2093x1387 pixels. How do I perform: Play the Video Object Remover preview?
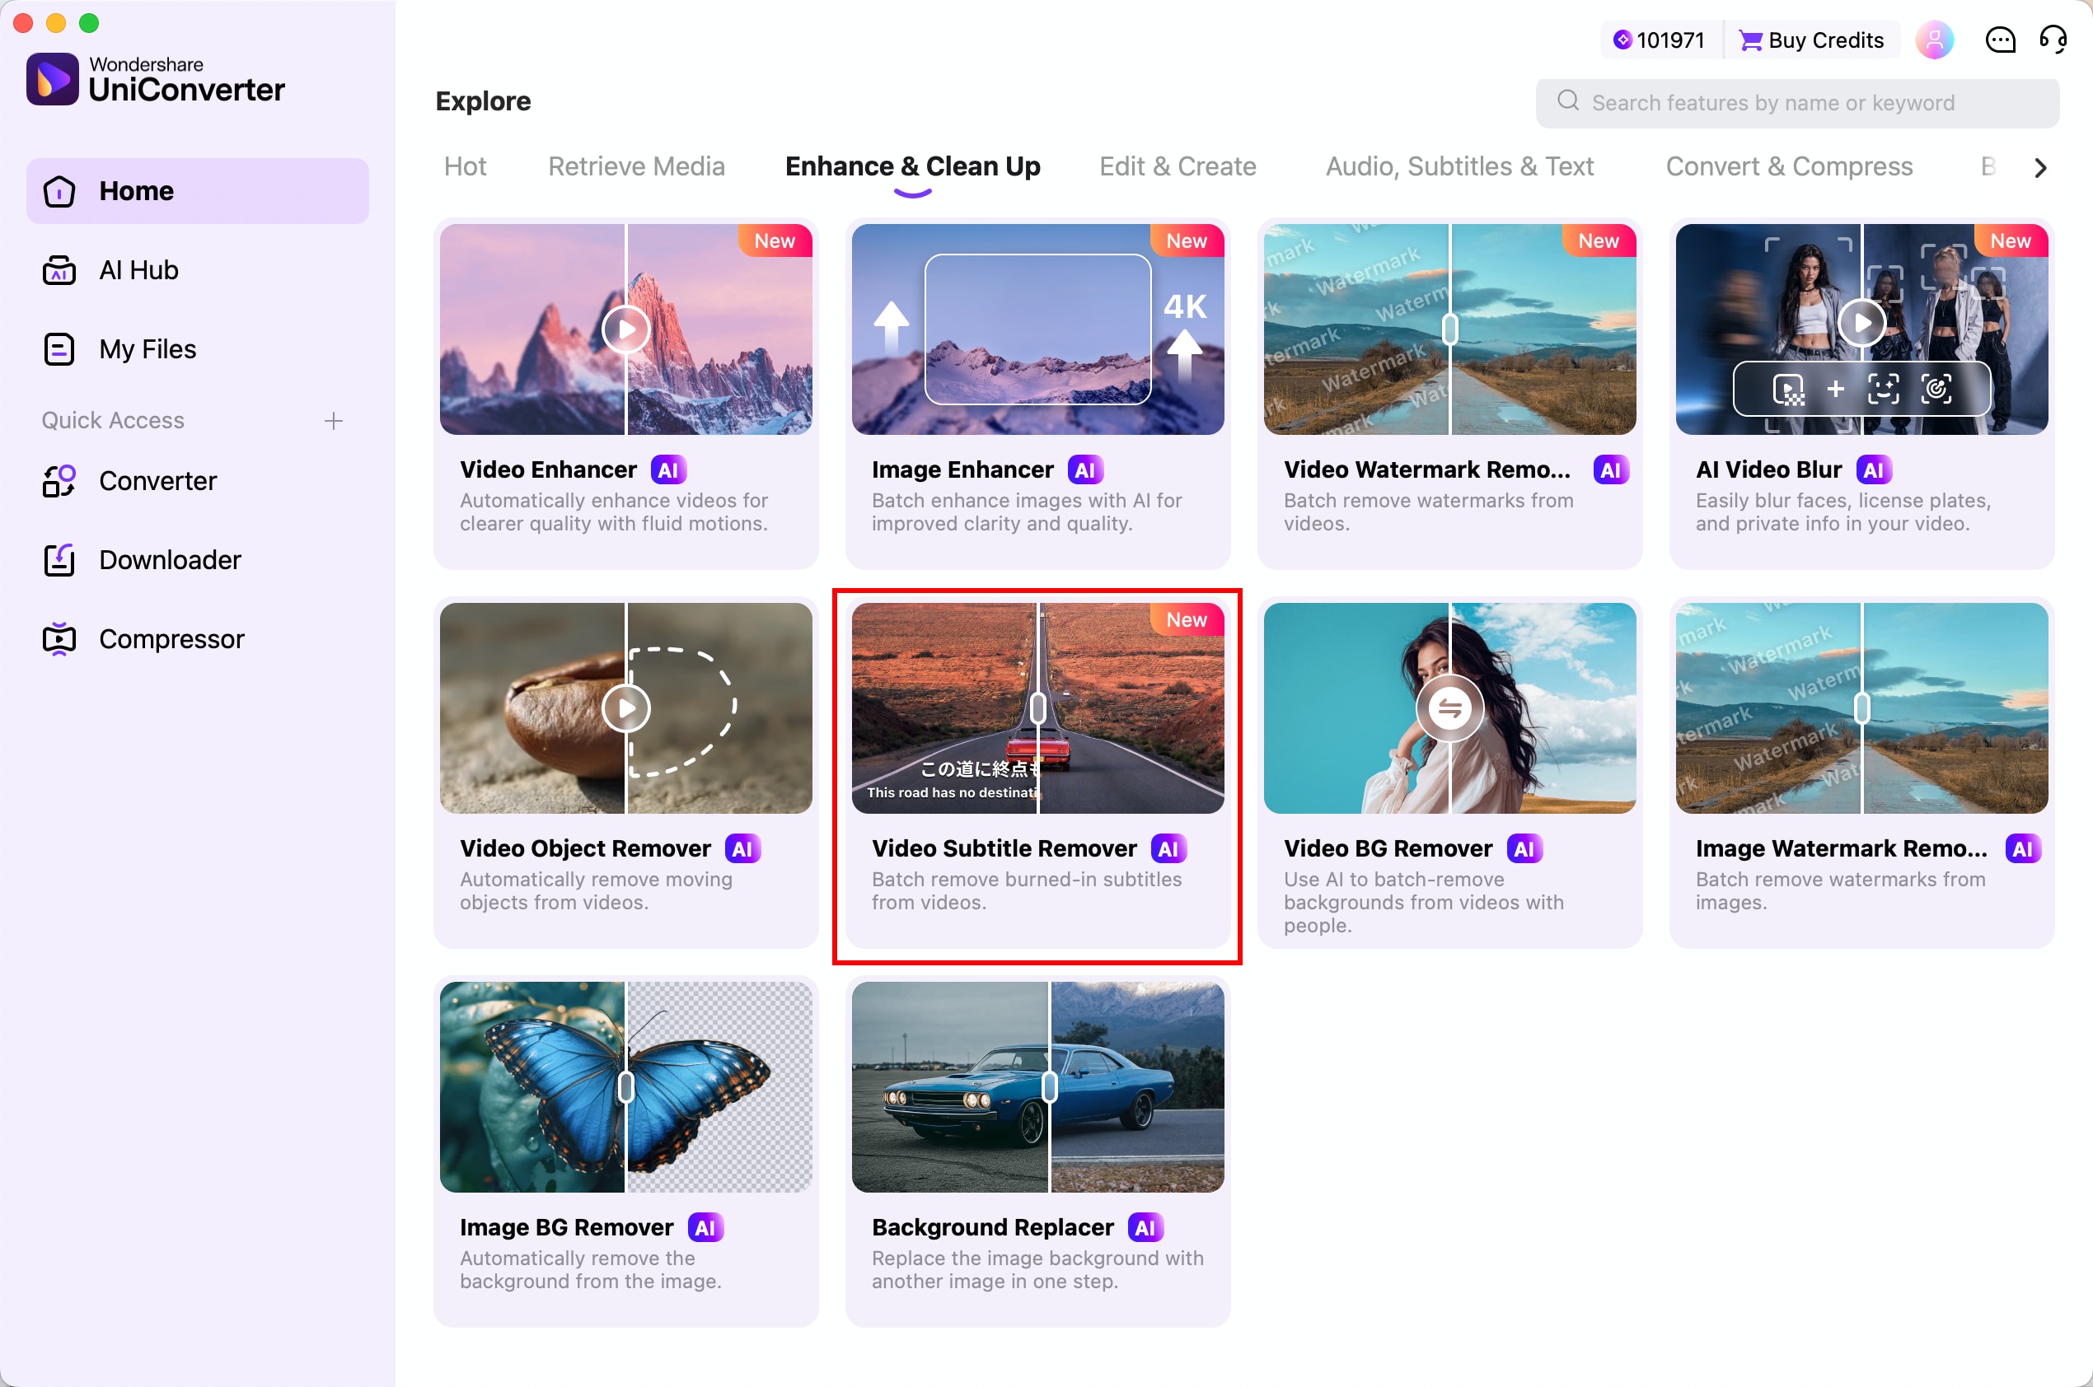click(x=625, y=708)
